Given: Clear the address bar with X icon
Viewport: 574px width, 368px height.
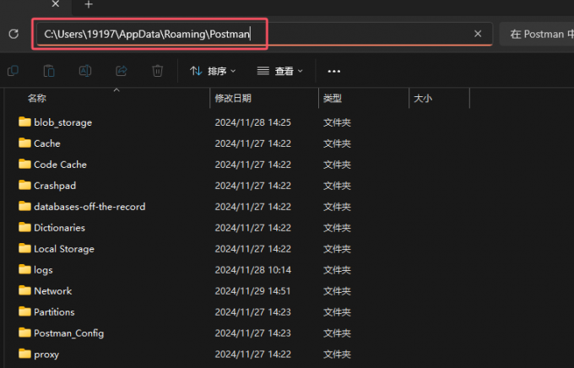Looking at the screenshot, I should pyautogui.click(x=478, y=34).
